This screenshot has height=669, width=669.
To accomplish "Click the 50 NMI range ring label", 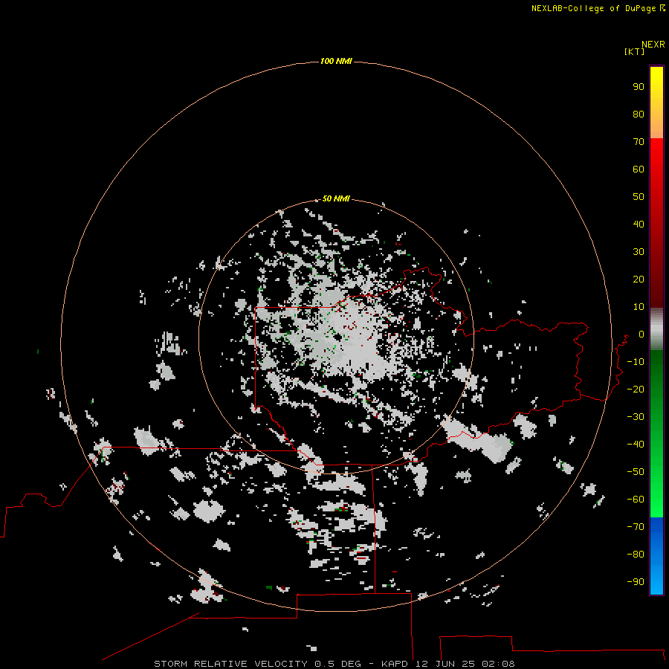I will pos(336,198).
